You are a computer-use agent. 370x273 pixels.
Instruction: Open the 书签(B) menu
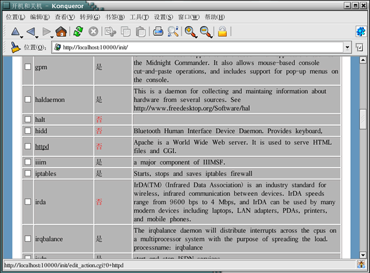[115, 17]
